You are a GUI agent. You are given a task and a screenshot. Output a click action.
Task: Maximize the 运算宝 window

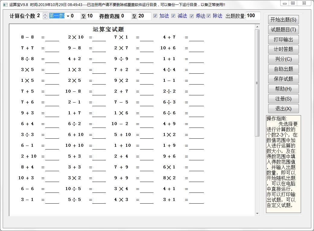pyautogui.click(x=293, y=3)
